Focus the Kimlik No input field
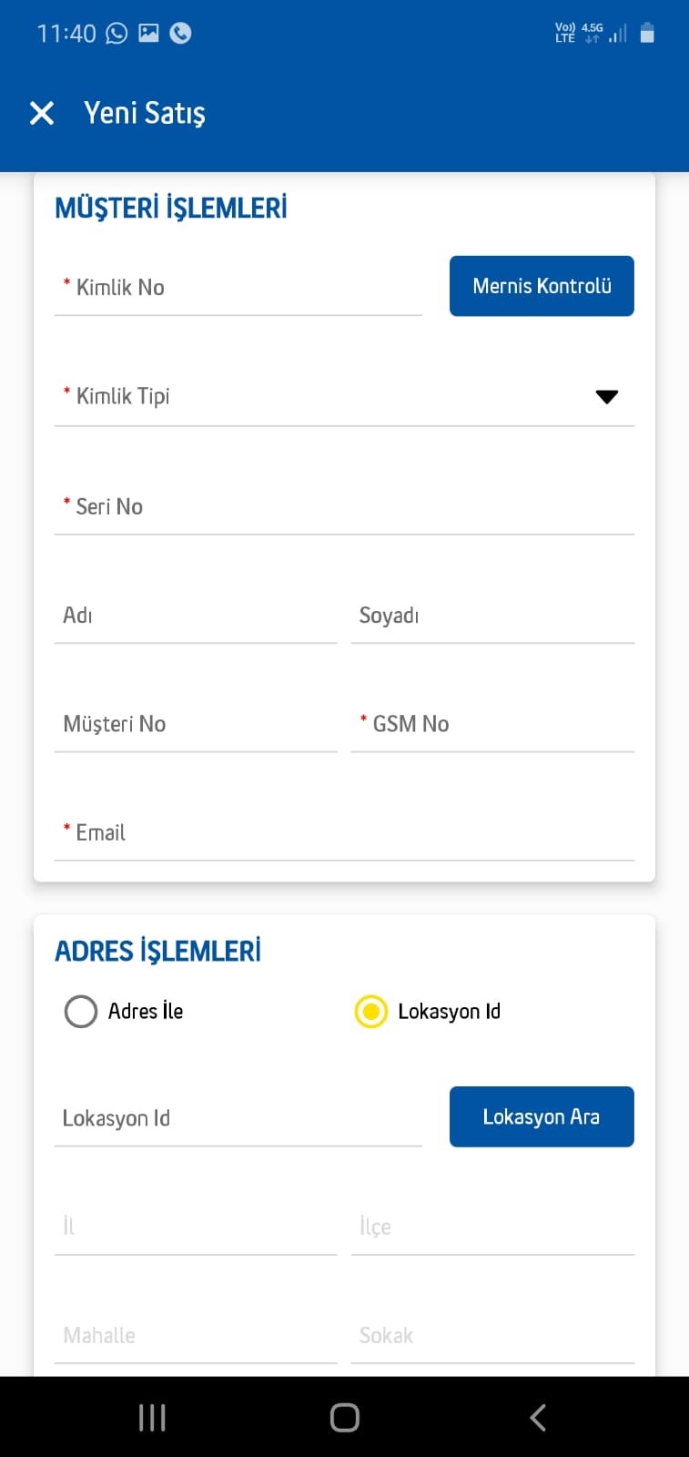This screenshot has width=689, height=1457. click(238, 288)
